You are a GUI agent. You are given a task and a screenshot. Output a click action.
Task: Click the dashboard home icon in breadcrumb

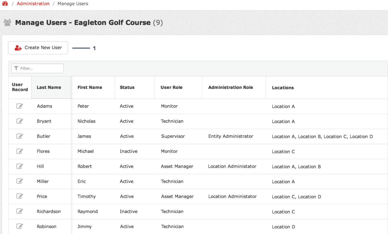pos(5,4)
